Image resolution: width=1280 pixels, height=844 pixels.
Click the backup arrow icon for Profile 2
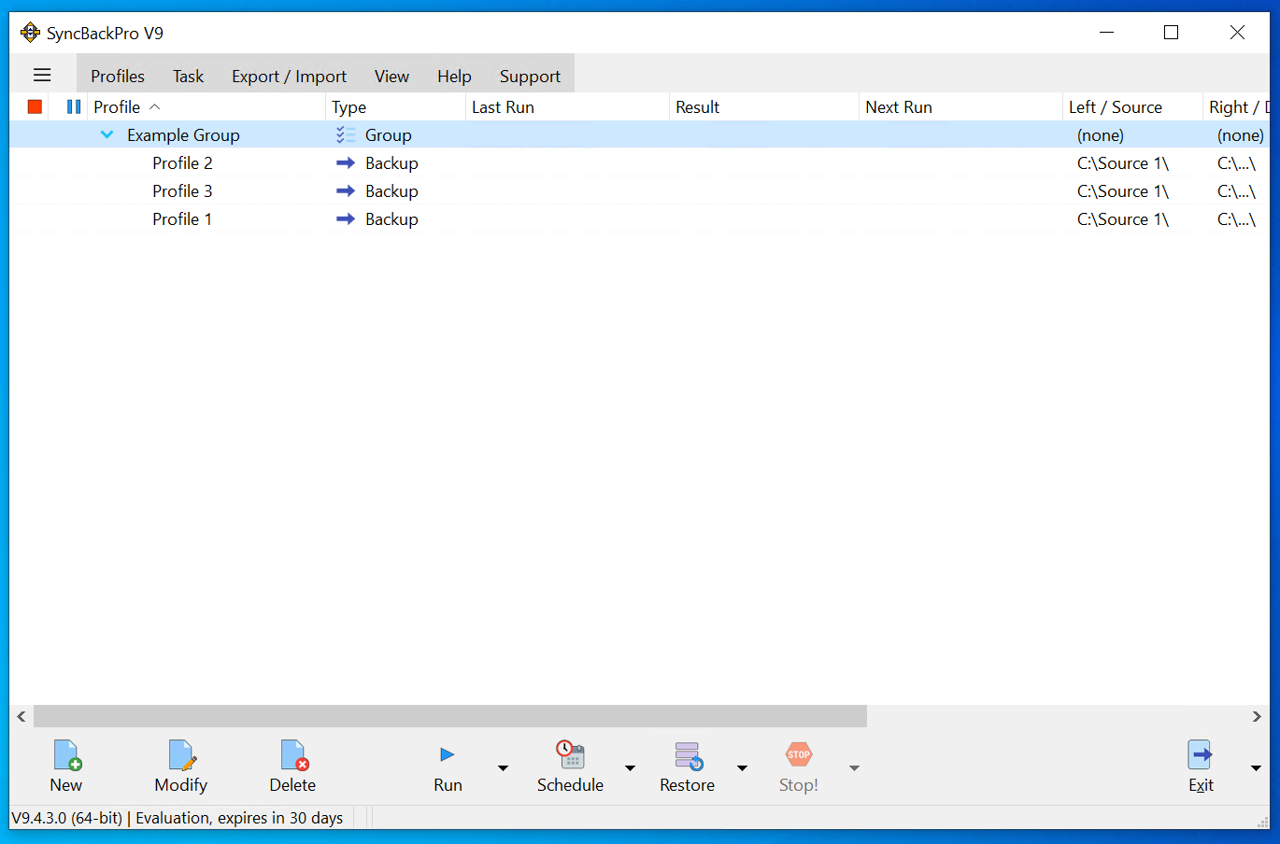pos(346,163)
